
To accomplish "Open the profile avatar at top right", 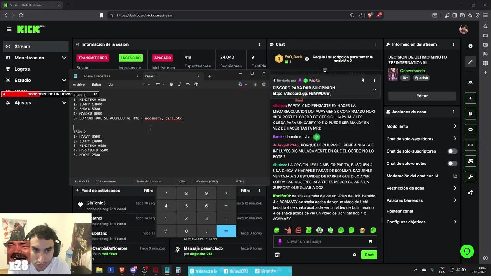I will pos(463,29).
